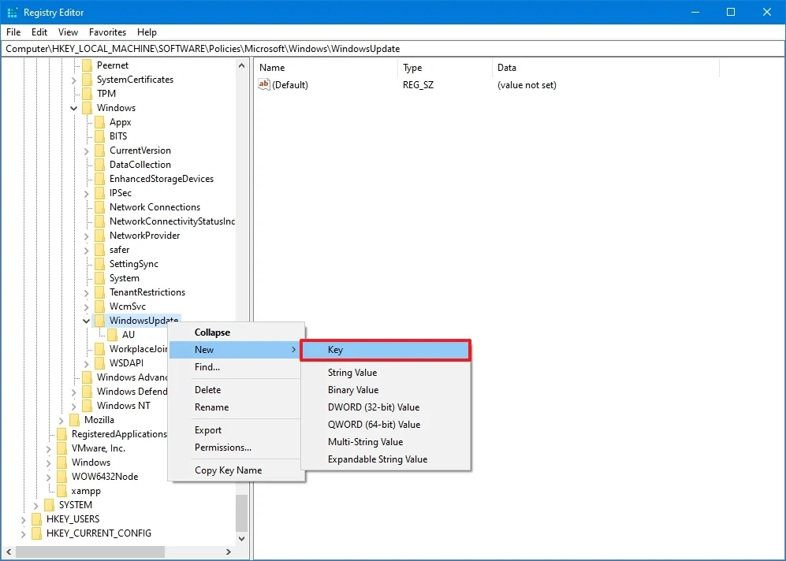Screen dimensions: 786x561
Task: Click the IPSec folder icon
Action: pos(100,193)
